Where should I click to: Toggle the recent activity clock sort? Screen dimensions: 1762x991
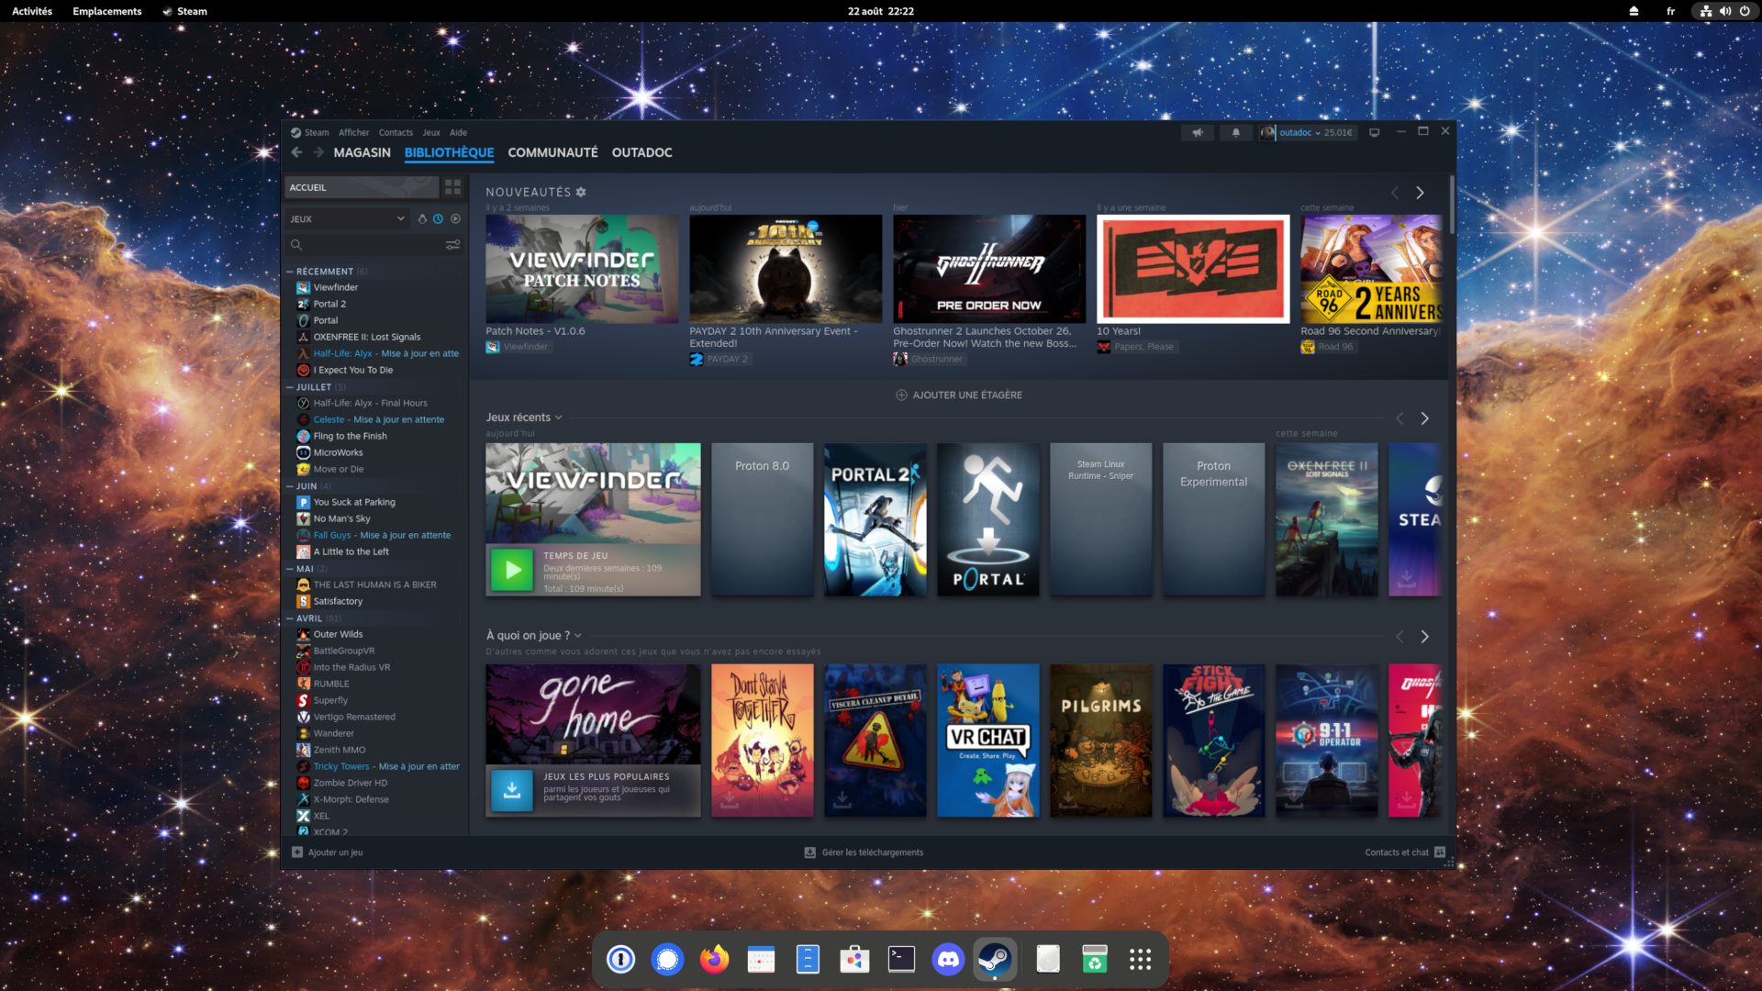pos(439,219)
